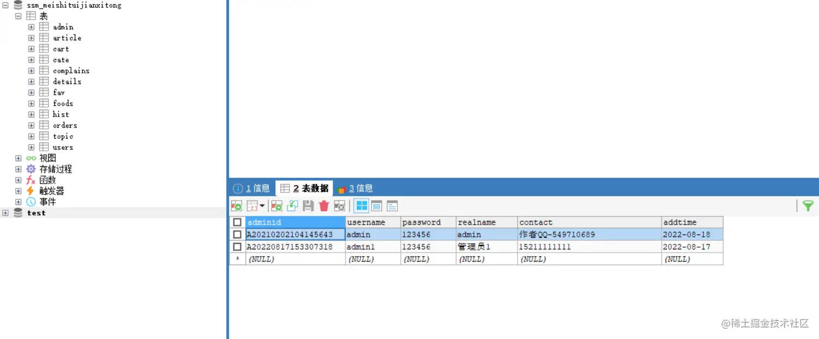Open the dropdown arrow next to second toolbar icon
Viewport: 819px width, 339px height.
coord(262,206)
